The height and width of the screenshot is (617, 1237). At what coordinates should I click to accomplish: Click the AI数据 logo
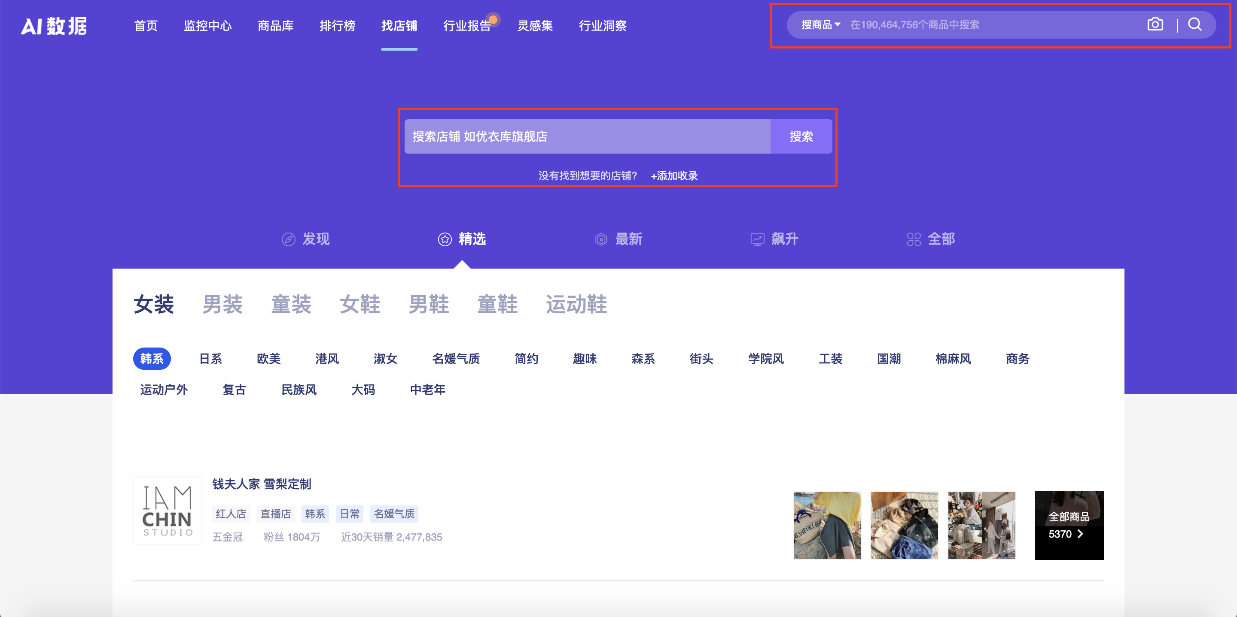(54, 25)
